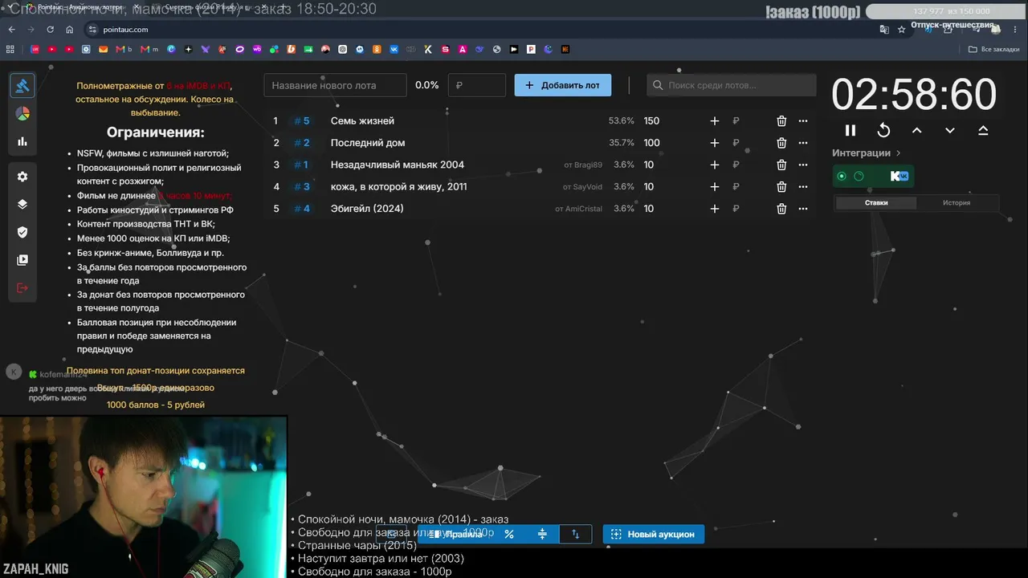1028x578 pixels.
Task: Open the video playlist icon in sidebar
Action: tap(22, 260)
